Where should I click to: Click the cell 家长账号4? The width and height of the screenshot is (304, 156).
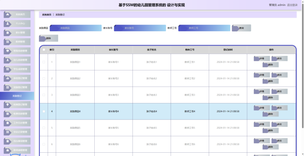pos(113,111)
